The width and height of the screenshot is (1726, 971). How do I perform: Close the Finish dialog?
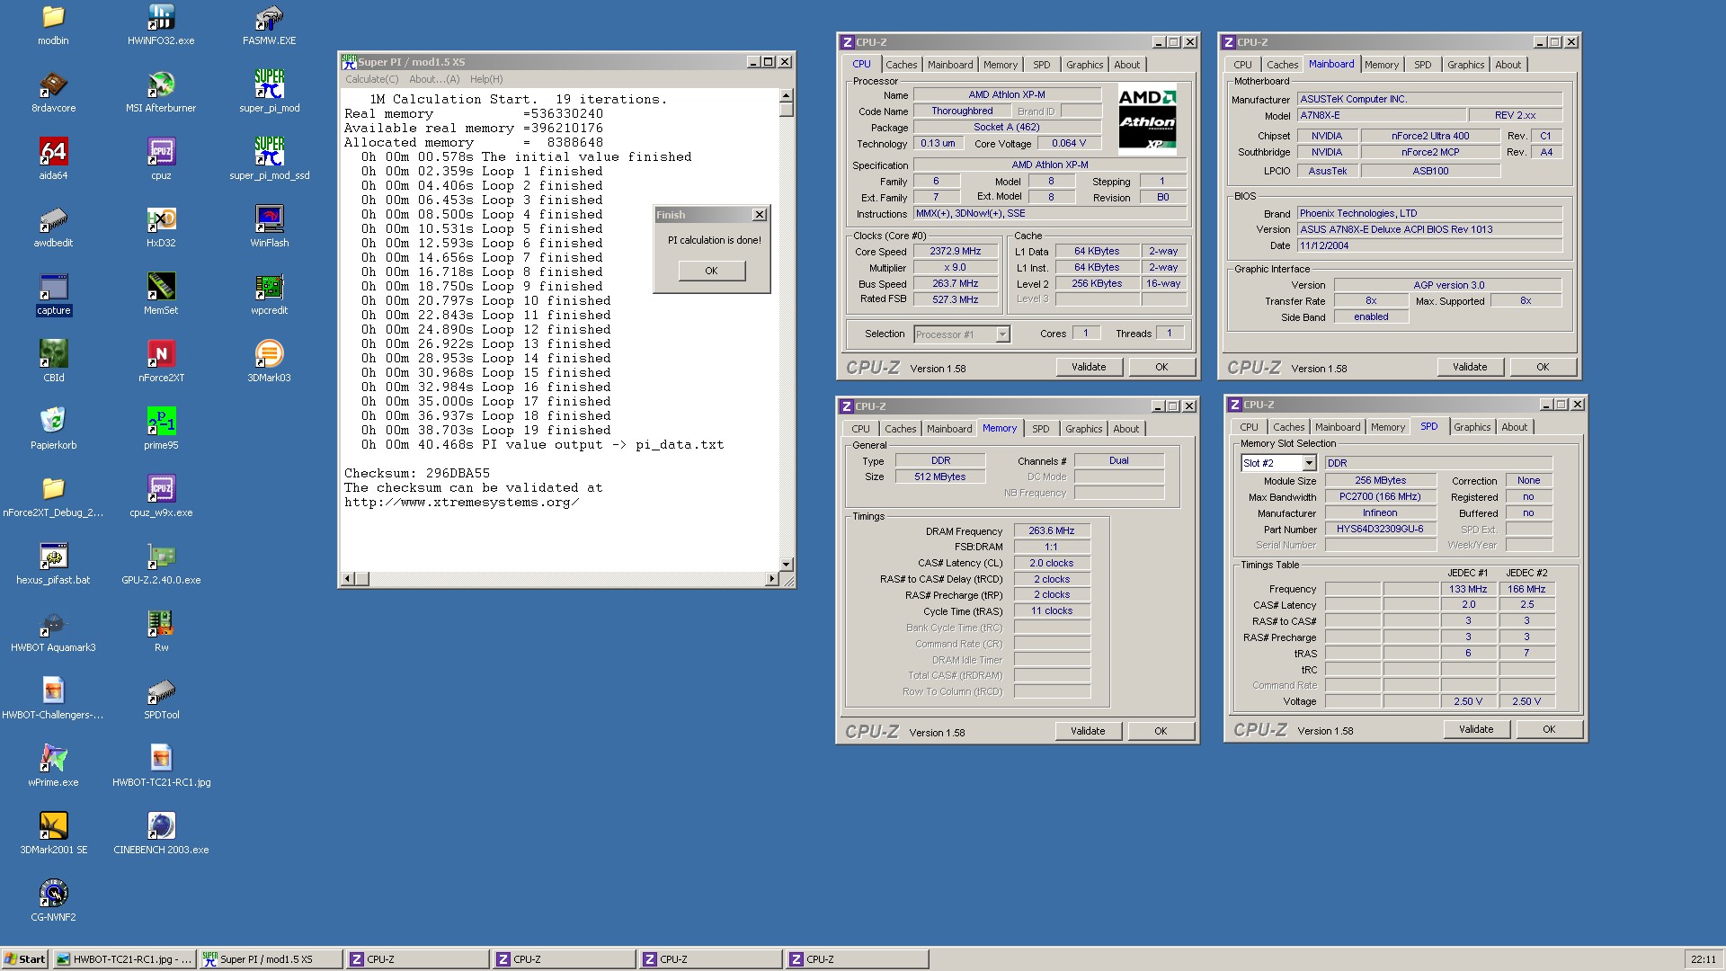coord(760,215)
